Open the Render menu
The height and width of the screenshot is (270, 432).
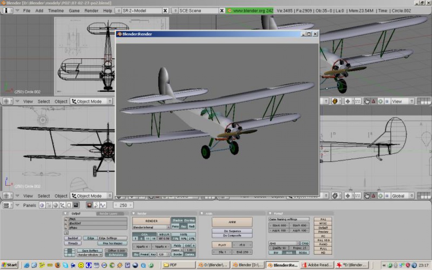[91, 11]
